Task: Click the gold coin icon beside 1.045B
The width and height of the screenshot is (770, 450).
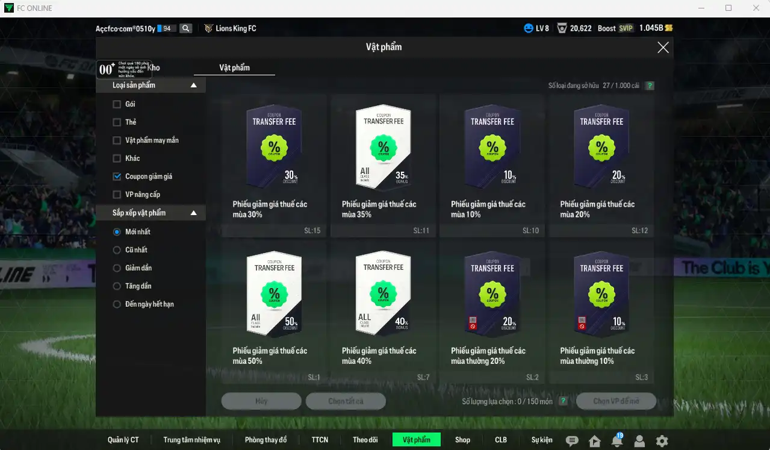Action: [668, 28]
